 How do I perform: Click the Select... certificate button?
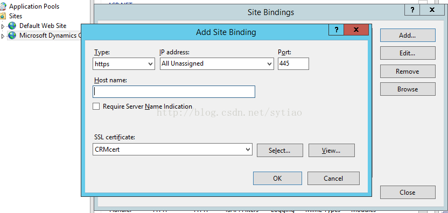[279, 151]
